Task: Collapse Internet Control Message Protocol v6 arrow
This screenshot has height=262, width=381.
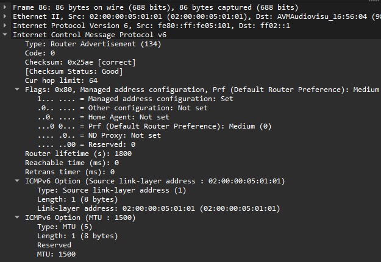Action: point(5,35)
